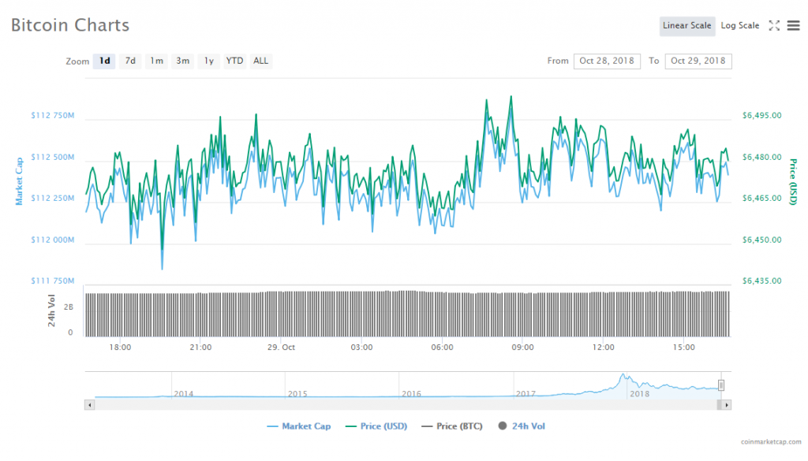Toggle fullscreen chart view icon

coord(774,26)
